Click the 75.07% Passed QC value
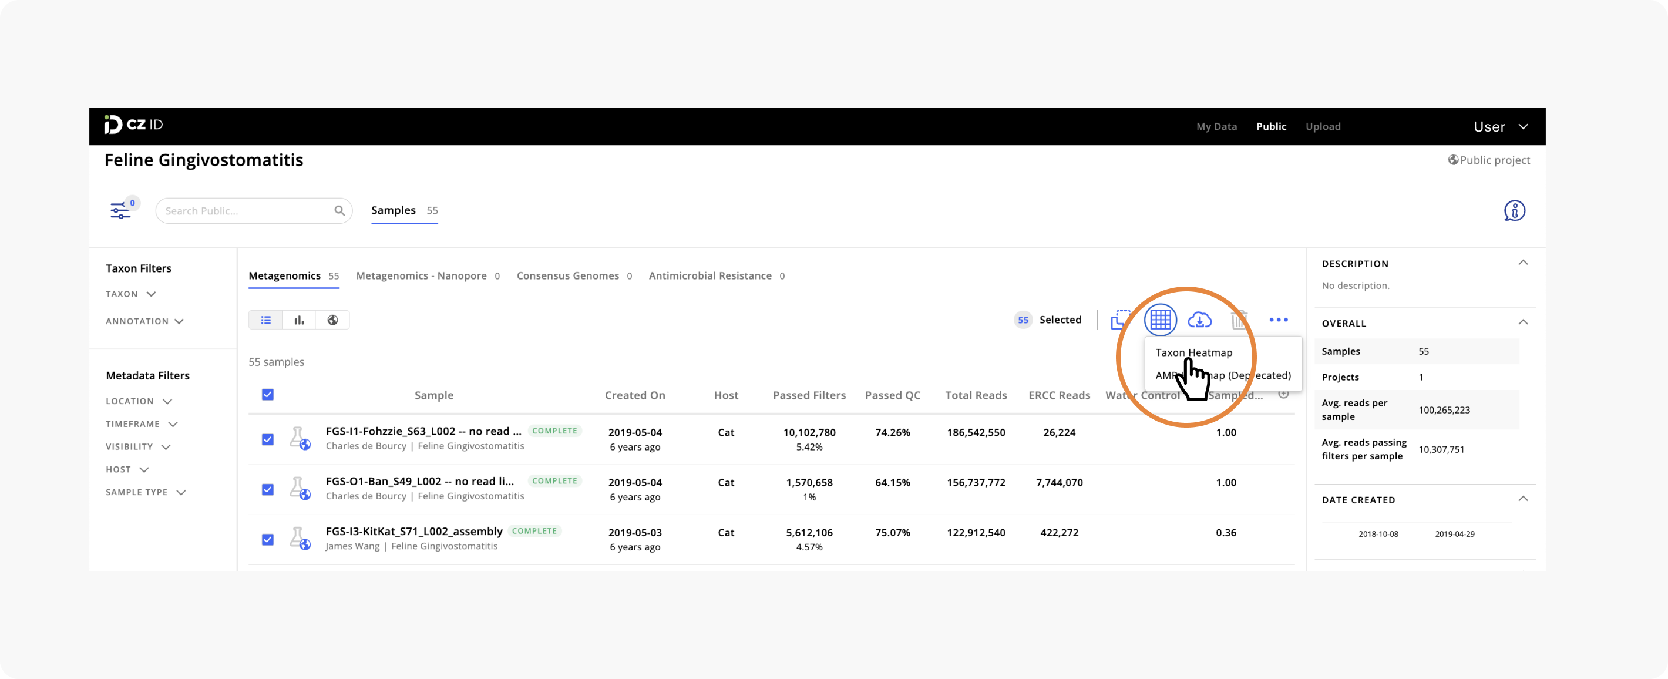Screen dimensions: 1668x679 pyautogui.click(x=892, y=533)
